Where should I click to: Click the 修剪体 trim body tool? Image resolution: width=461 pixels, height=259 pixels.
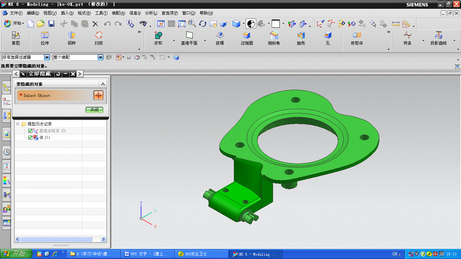point(357,38)
